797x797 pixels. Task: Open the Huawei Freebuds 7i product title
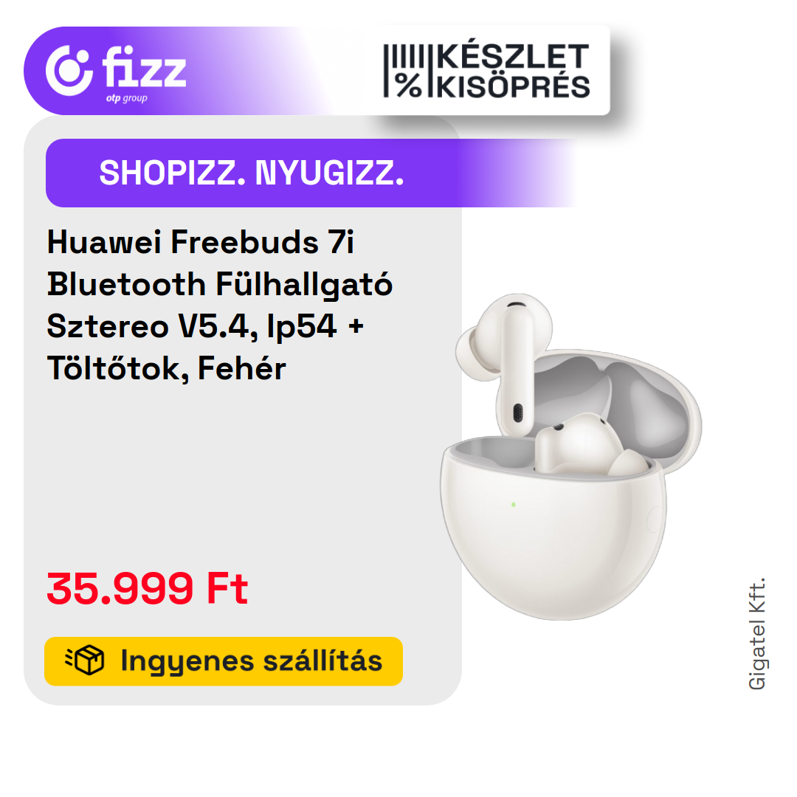[x=219, y=305]
